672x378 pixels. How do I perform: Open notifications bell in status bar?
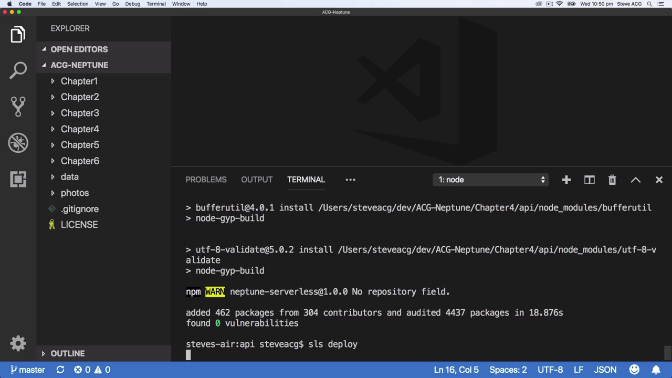click(x=656, y=370)
